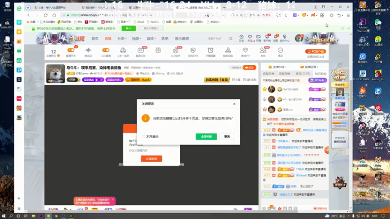Open the 鱼吧 nav item
This screenshot has width=390, height=219.
(165, 38)
